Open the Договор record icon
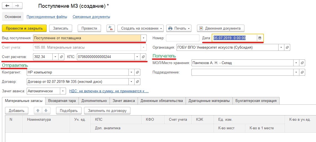 (x=137, y=82)
